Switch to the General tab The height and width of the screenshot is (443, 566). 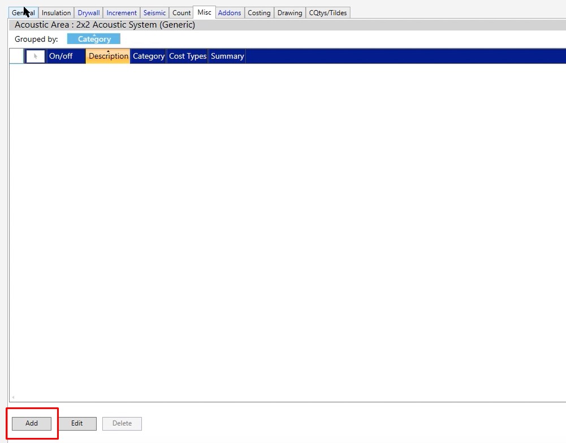pyautogui.click(x=23, y=12)
